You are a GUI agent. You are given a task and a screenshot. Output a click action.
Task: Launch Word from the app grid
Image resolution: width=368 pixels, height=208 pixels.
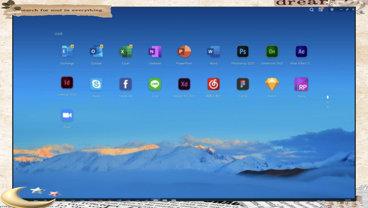213,52
